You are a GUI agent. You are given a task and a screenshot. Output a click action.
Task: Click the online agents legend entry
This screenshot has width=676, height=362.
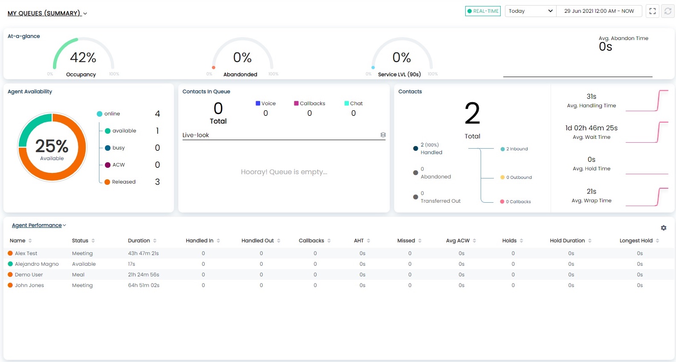pyautogui.click(x=108, y=114)
